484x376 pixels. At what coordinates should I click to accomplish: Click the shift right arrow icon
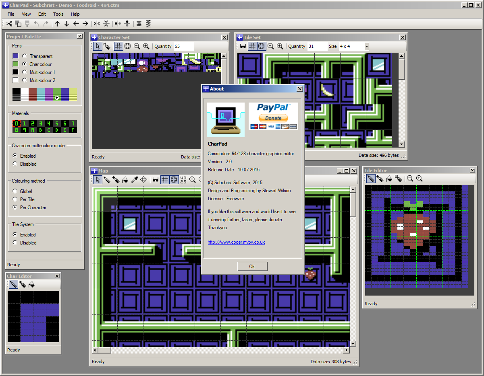[85, 24]
